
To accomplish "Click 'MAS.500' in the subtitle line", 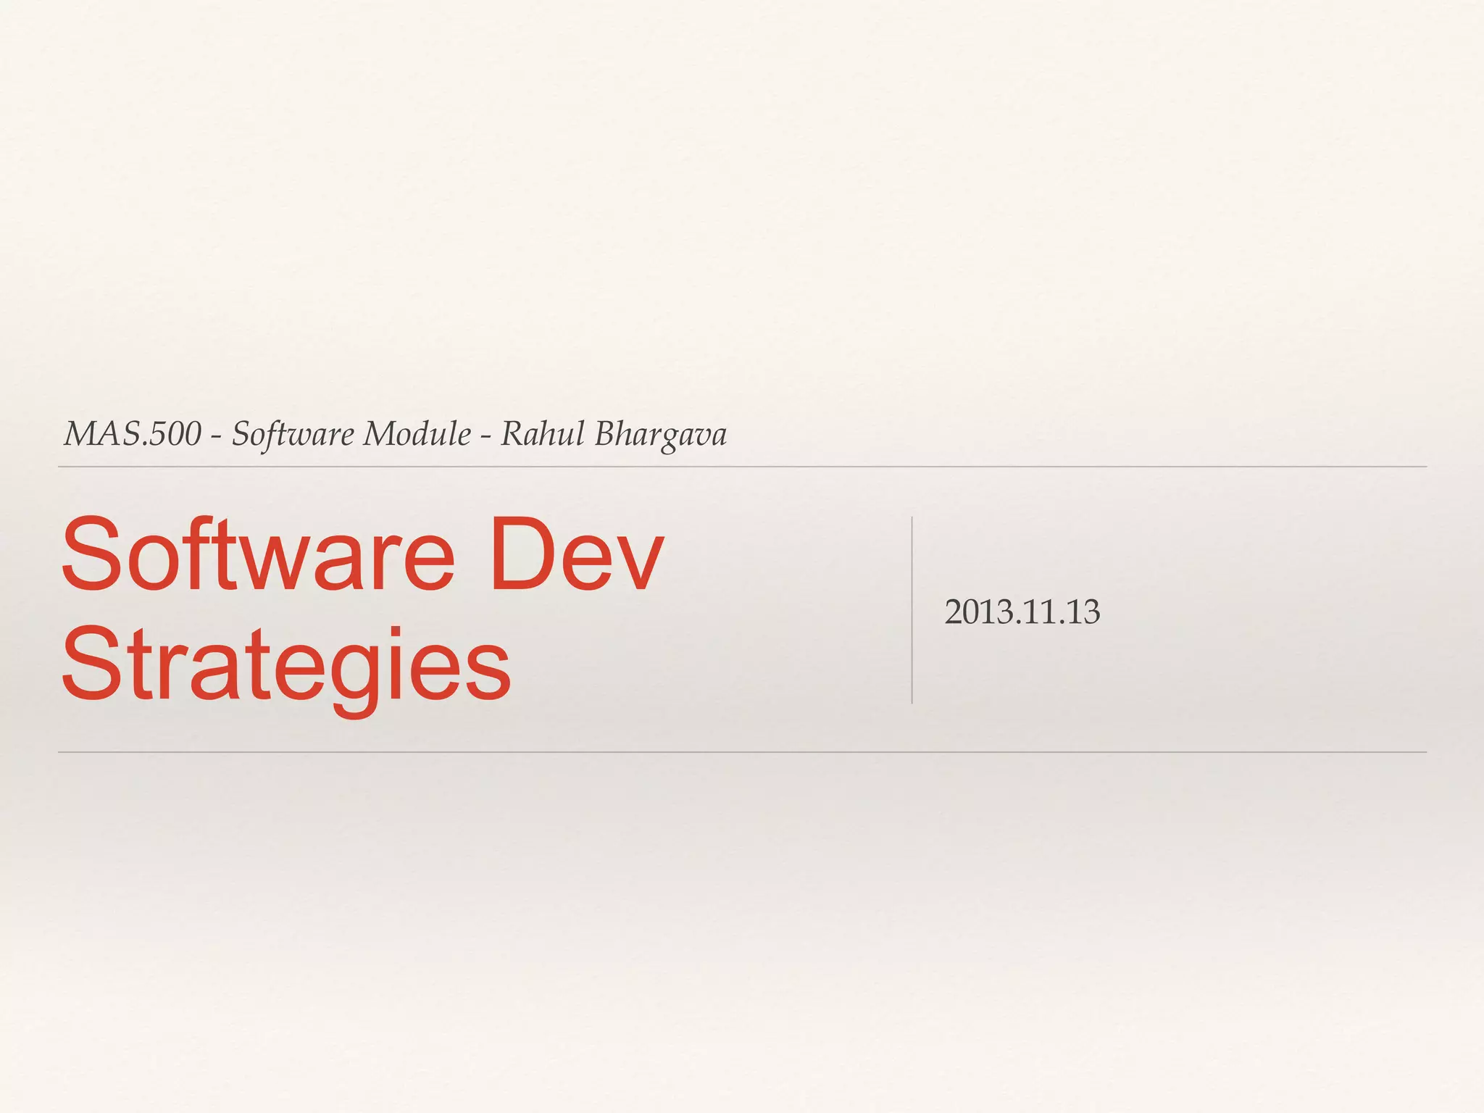I will 133,435.
